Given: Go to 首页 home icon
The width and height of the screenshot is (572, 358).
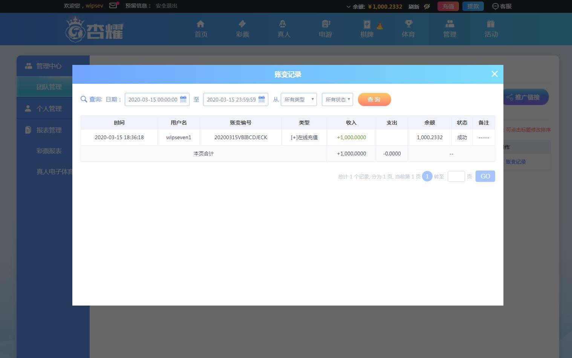Looking at the screenshot, I should point(201,25).
